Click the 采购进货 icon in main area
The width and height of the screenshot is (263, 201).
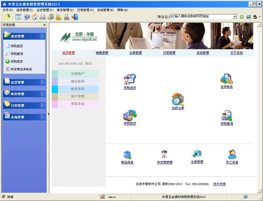click(x=130, y=79)
